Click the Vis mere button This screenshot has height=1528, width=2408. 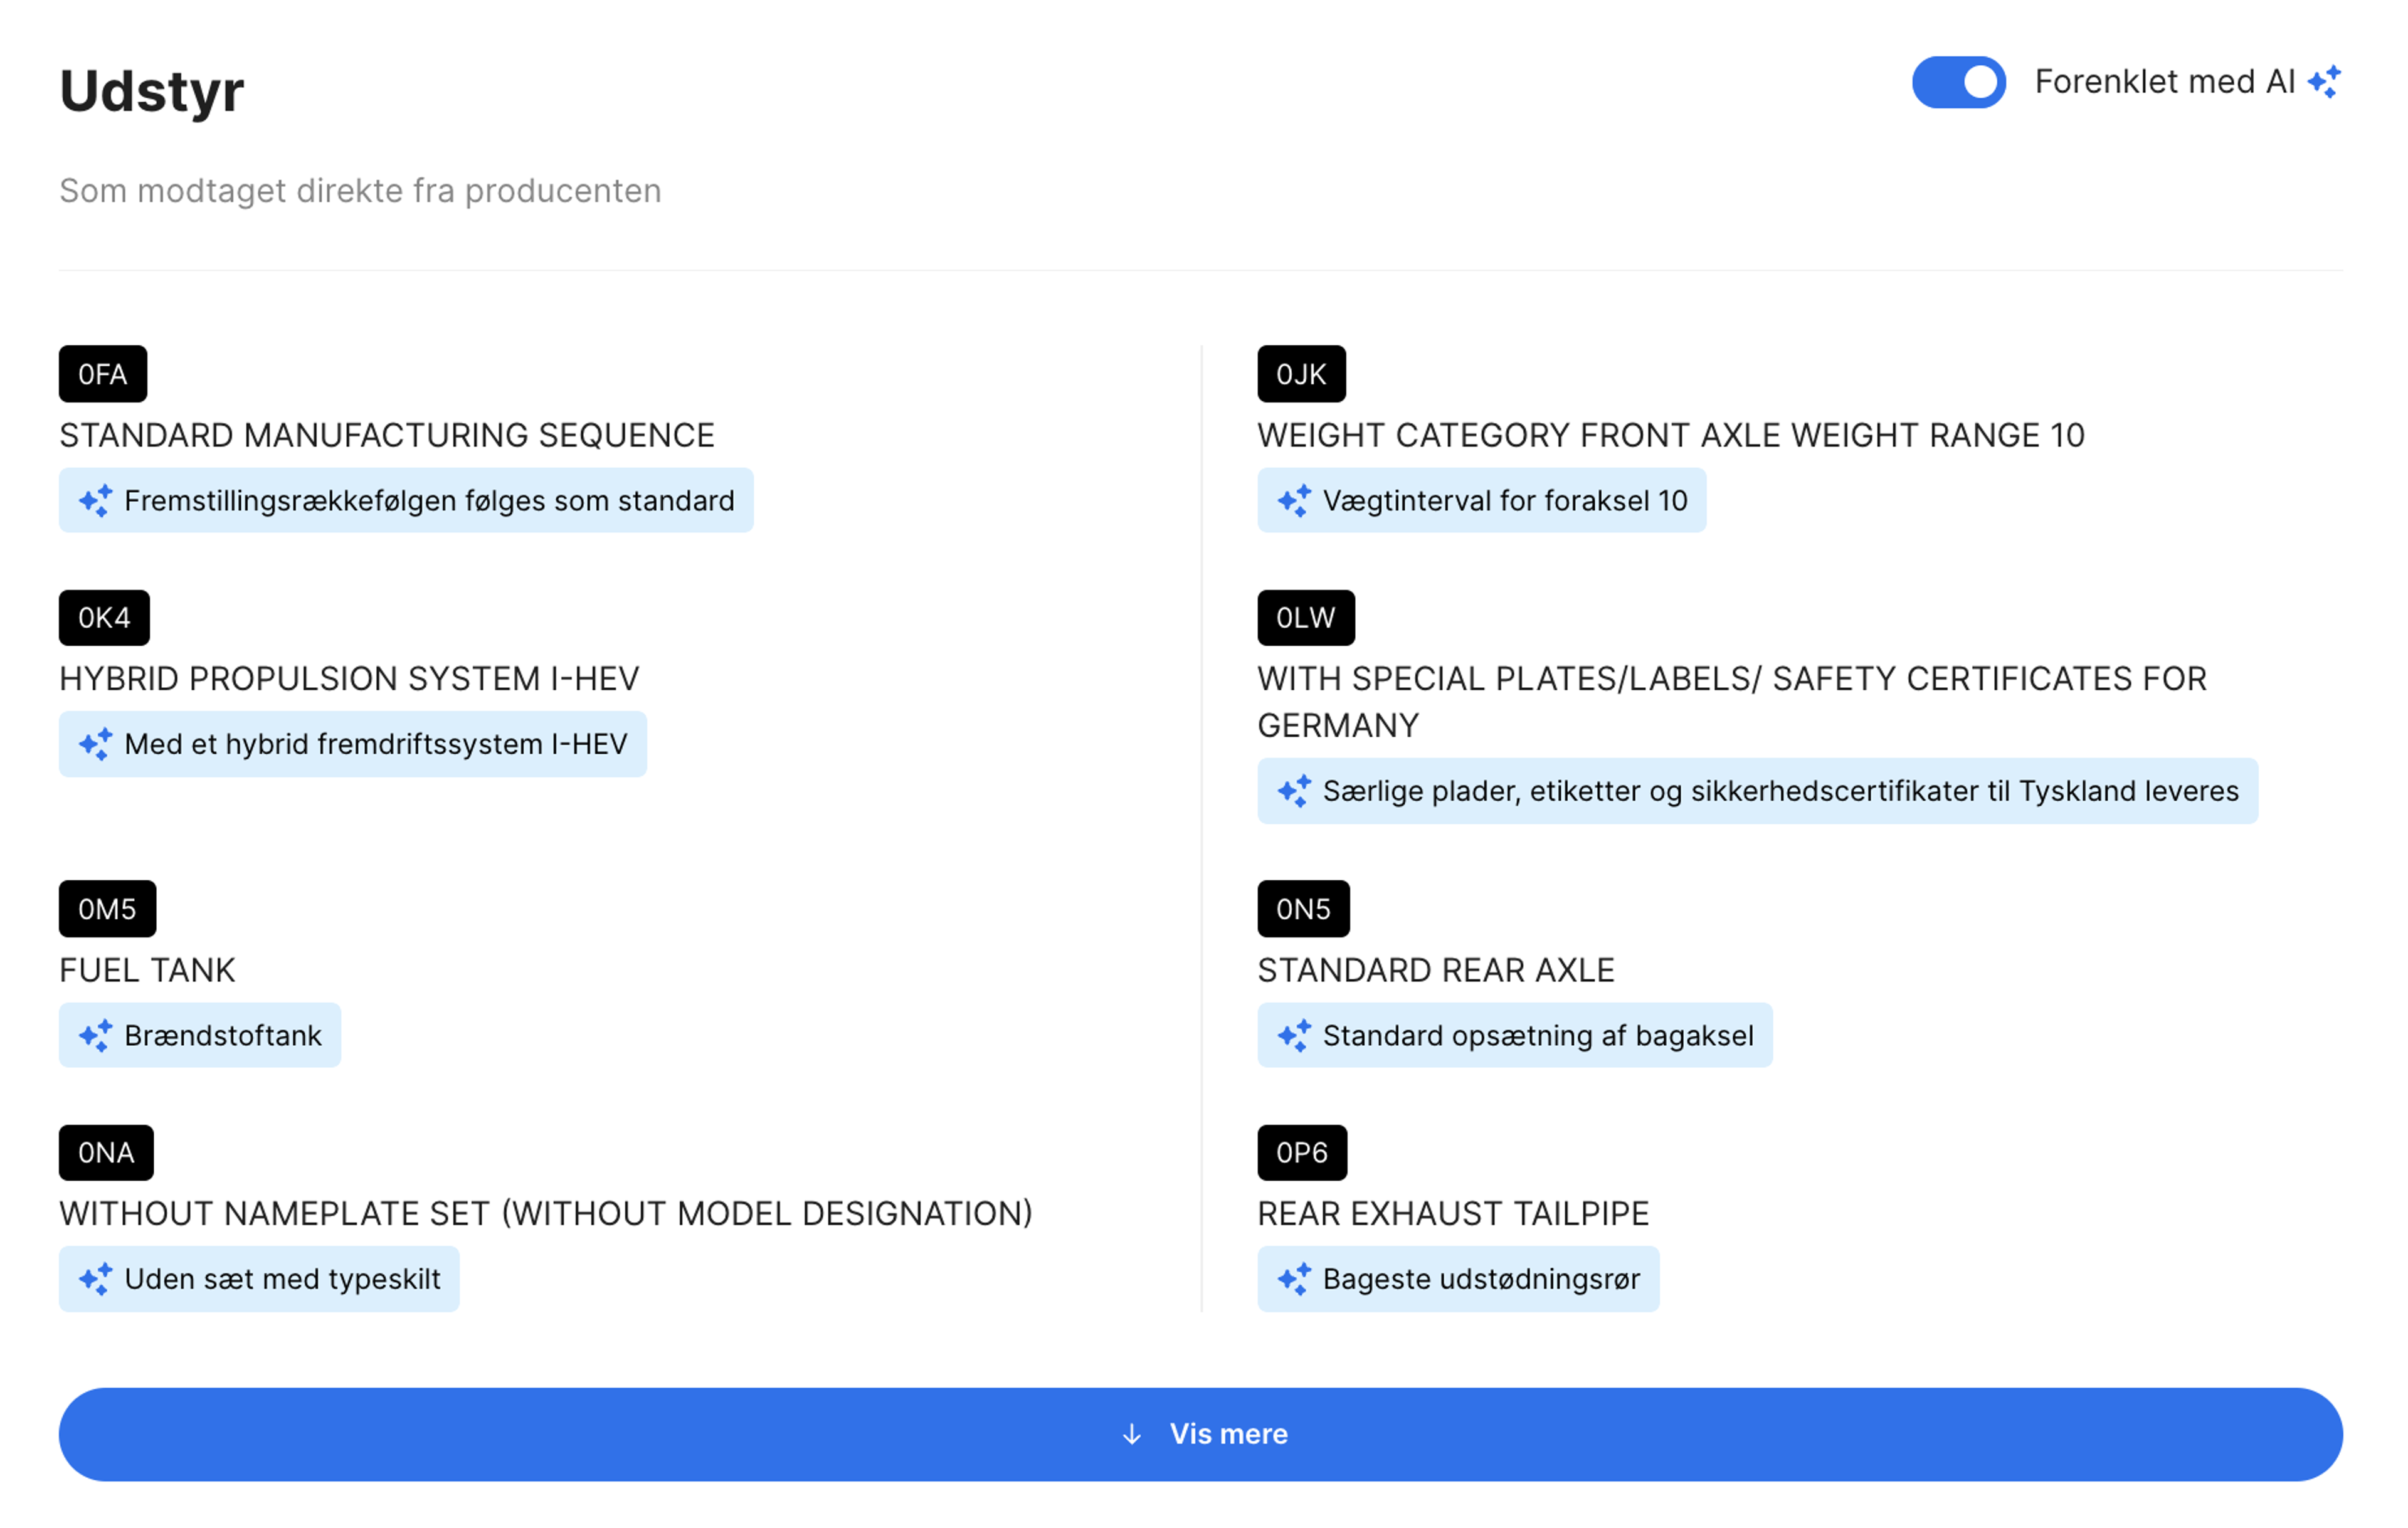coord(1200,1434)
